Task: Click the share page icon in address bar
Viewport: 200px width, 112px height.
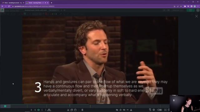Action: 178,6
